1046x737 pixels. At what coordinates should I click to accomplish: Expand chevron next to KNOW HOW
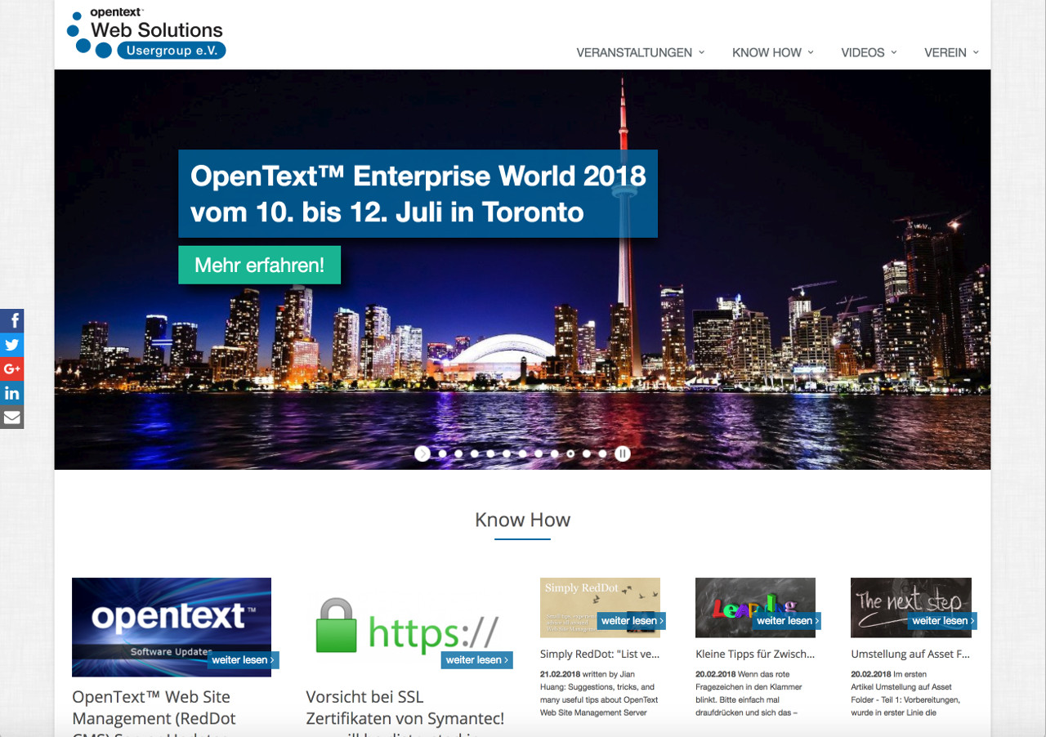tap(811, 52)
